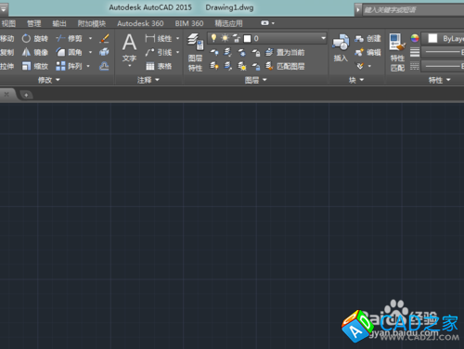Image resolution: width=464 pixels, height=349 pixels.
Task: Expand the Fillet (圆角) dropdown arrow
Action: coord(90,52)
